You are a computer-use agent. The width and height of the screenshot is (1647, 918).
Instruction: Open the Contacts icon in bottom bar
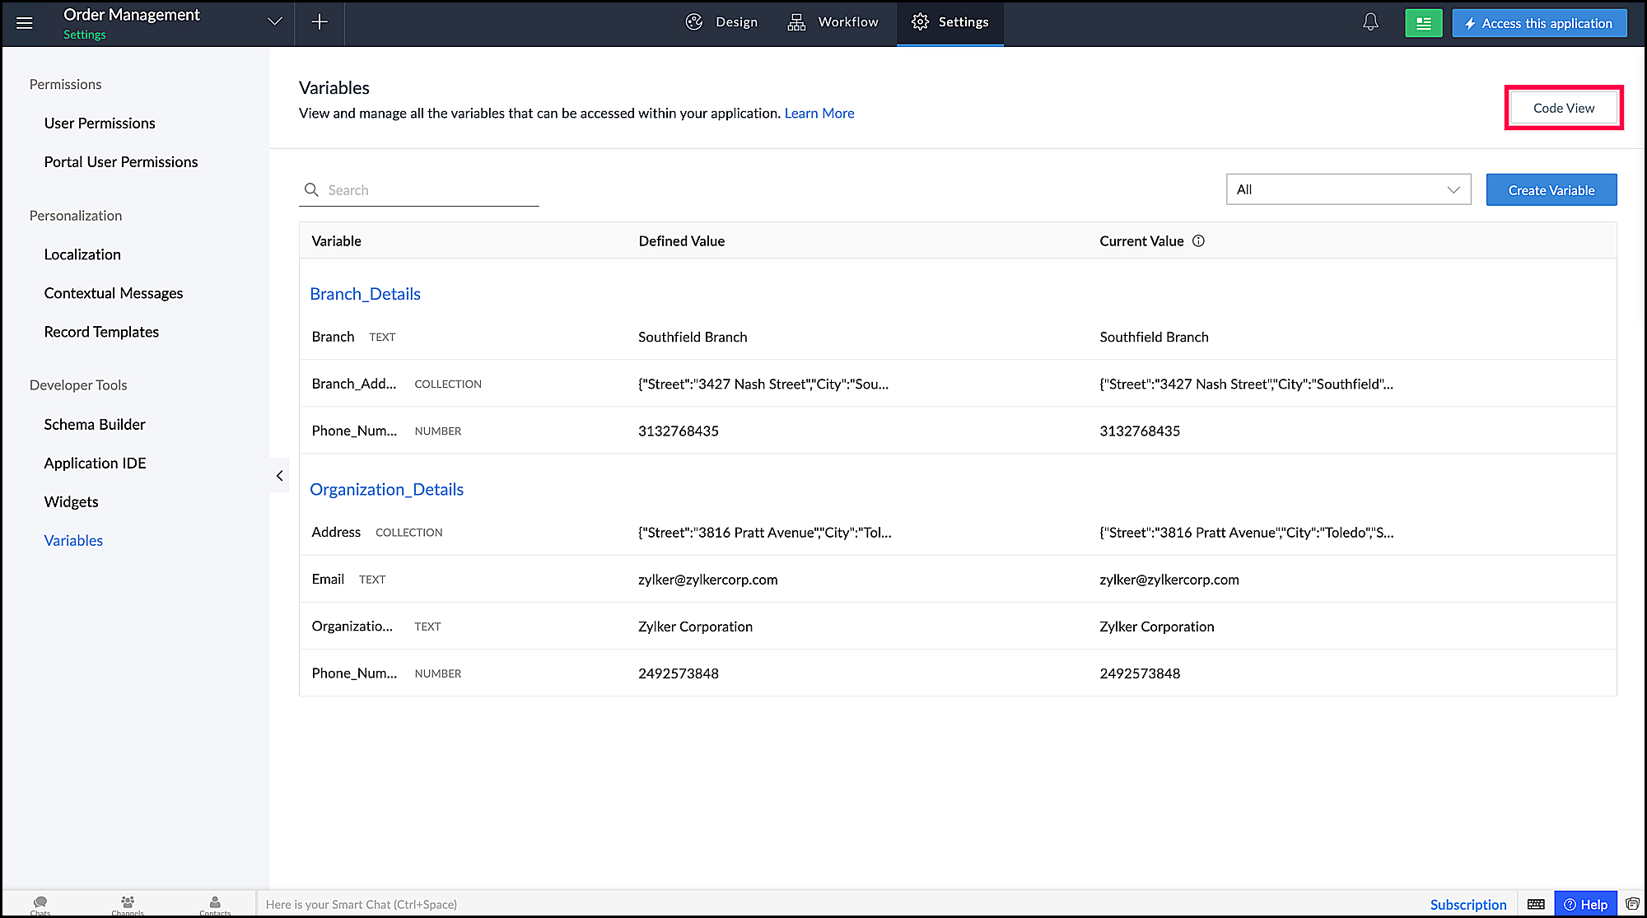tap(215, 903)
